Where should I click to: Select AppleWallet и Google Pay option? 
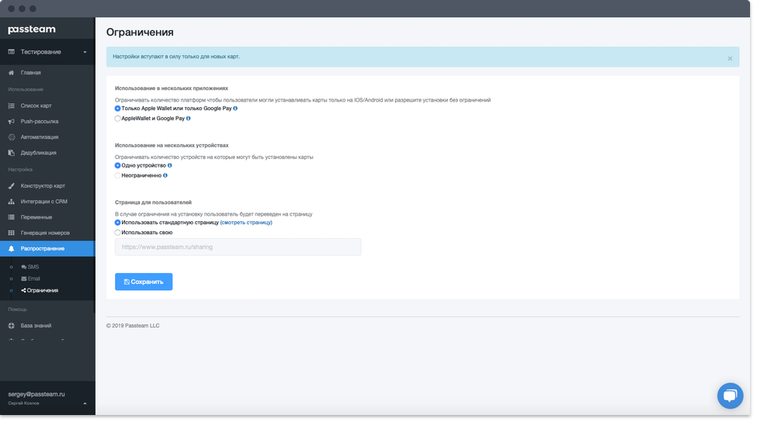[x=117, y=119]
